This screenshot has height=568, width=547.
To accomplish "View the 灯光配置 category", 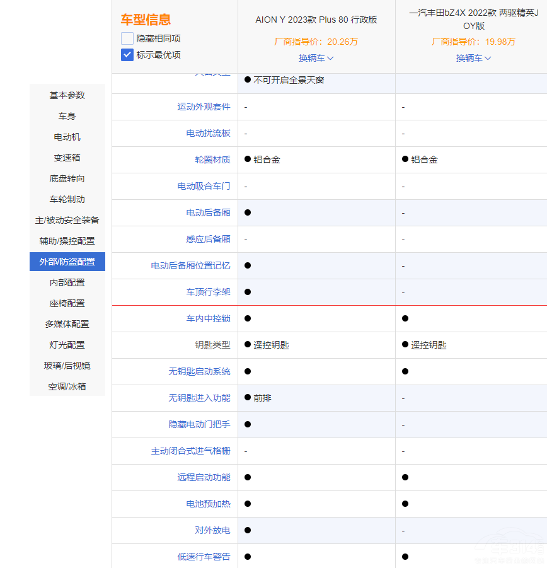I will tap(67, 345).
